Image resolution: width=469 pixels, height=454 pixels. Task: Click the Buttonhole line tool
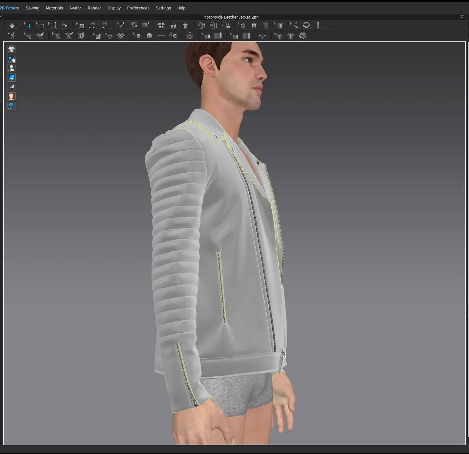[161, 36]
